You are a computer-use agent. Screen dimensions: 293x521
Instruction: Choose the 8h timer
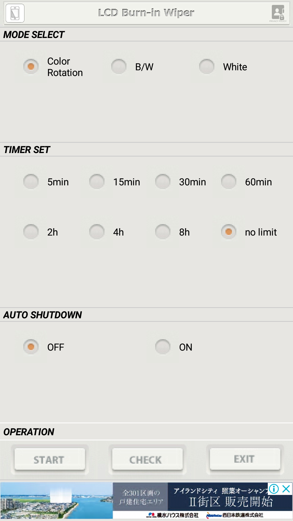163,232
